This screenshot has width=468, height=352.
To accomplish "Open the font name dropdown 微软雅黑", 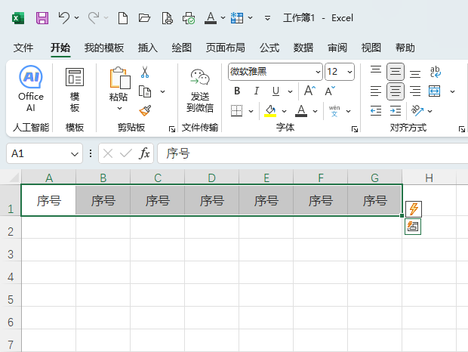I will click(318, 72).
